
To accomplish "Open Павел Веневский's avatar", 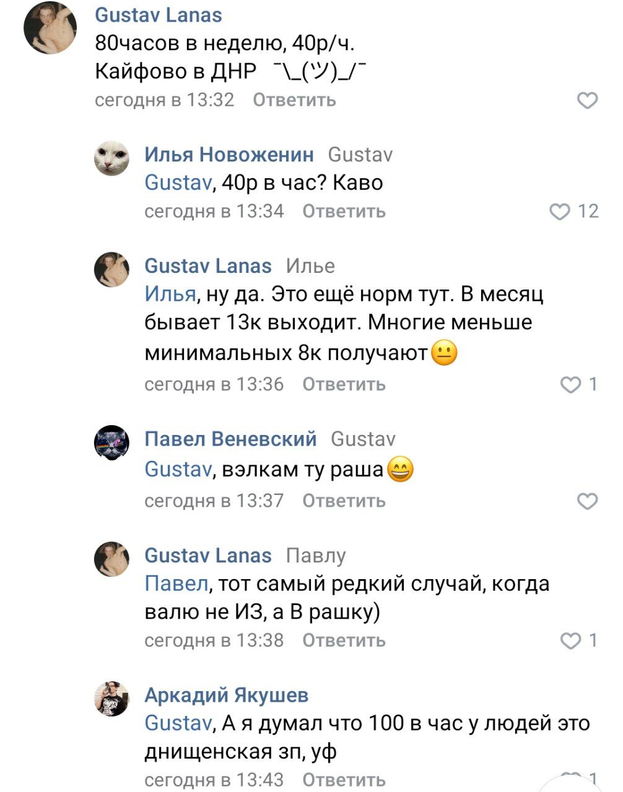I will [111, 443].
